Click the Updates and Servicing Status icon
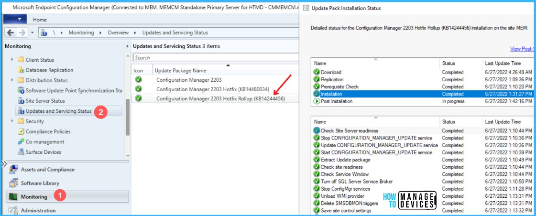536x216 pixels. (x=21, y=111)
